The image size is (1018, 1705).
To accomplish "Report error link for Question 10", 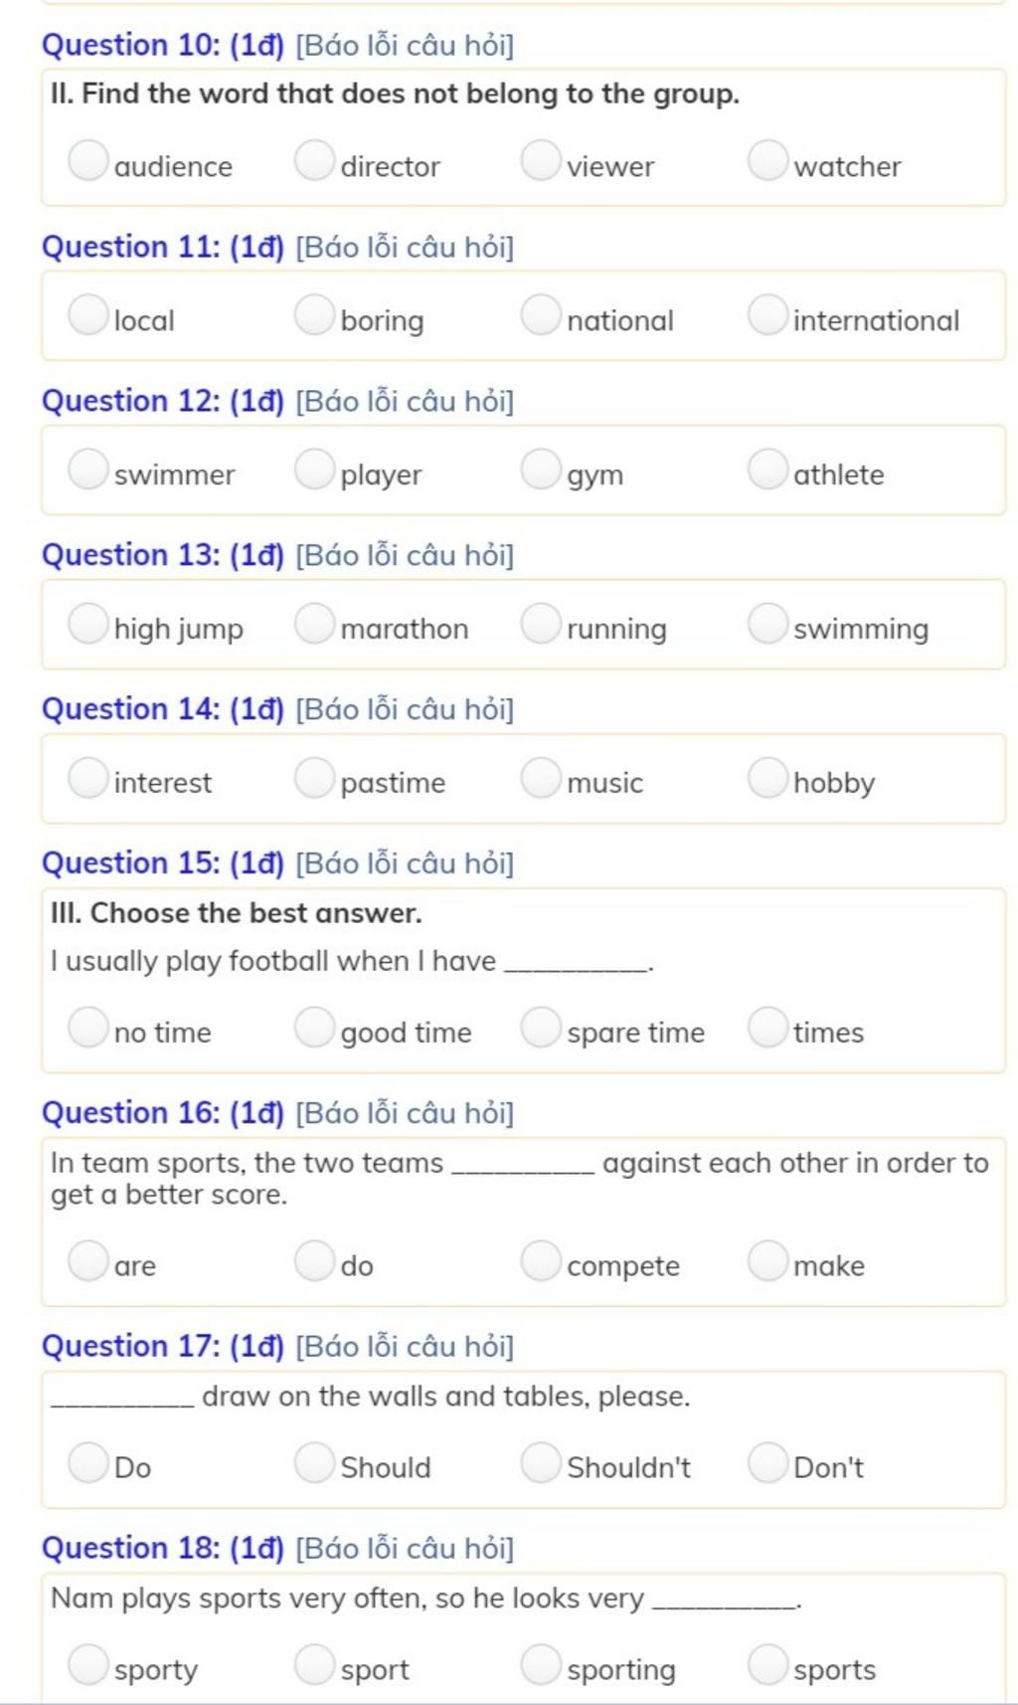I will pos(405,45).
